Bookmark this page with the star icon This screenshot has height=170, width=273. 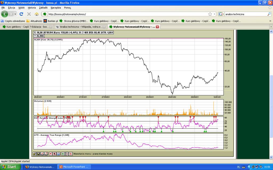point(210,14)
